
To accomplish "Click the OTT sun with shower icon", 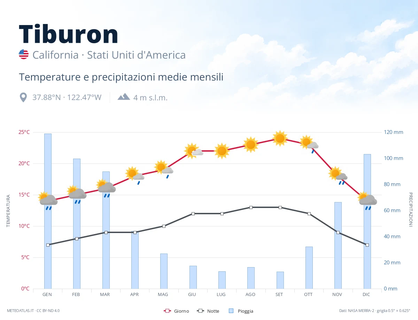I will [x=309, y=144].
